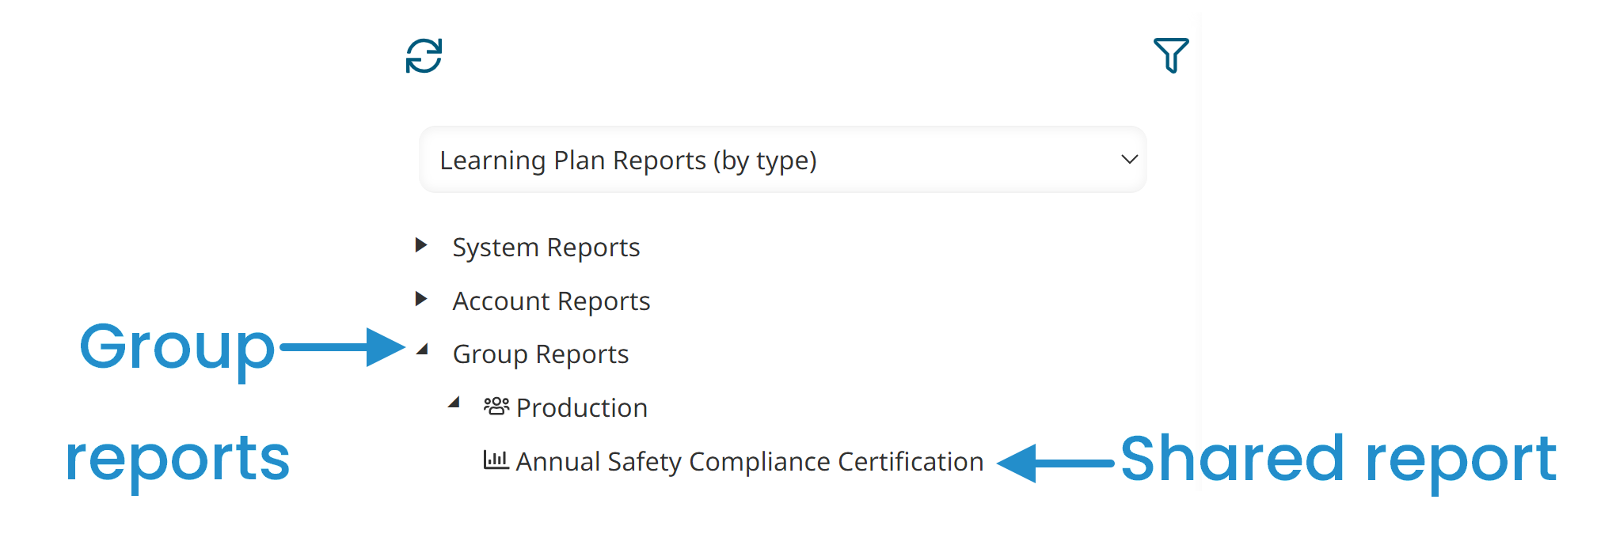
Task: Select the Group Reports tree item
Action: click(x=541, y=354)
